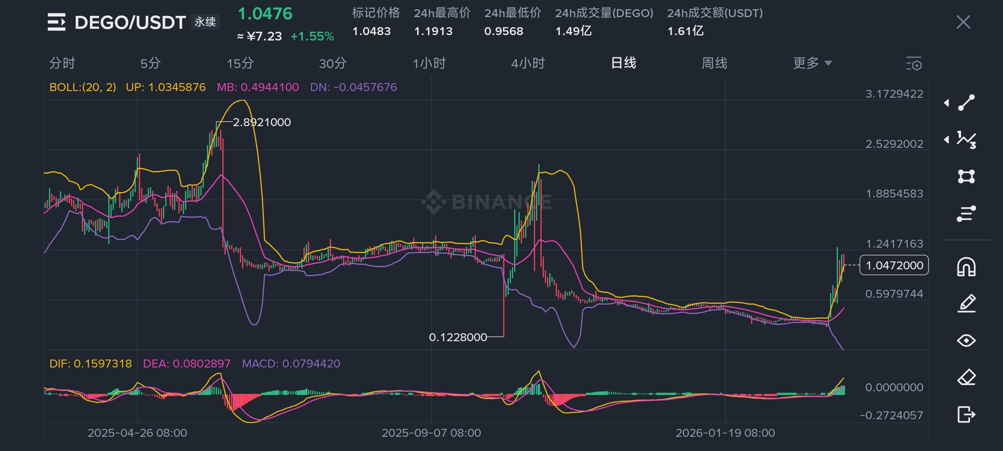Switch to the 周线 timeframe tab
The height and width of the screenshot is (451, 1003).
click(714, 63)
